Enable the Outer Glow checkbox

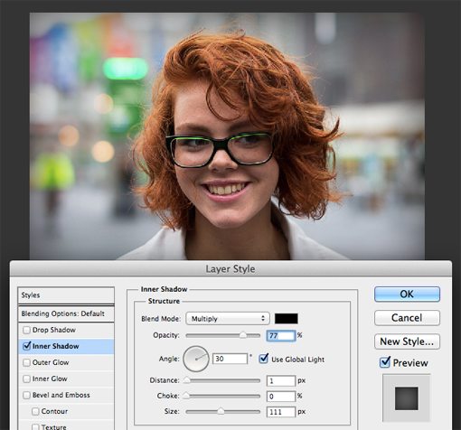coord(26,362)
